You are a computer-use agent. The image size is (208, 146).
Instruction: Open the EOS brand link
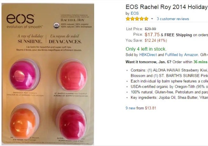pos(135,13)
